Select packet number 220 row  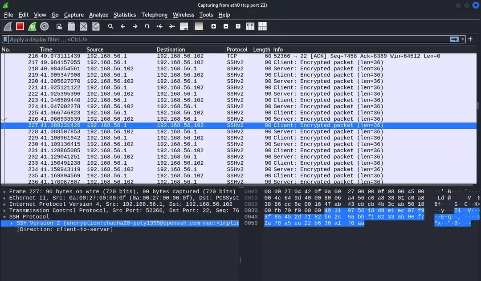pyautogui.click(x=239, y=81)
